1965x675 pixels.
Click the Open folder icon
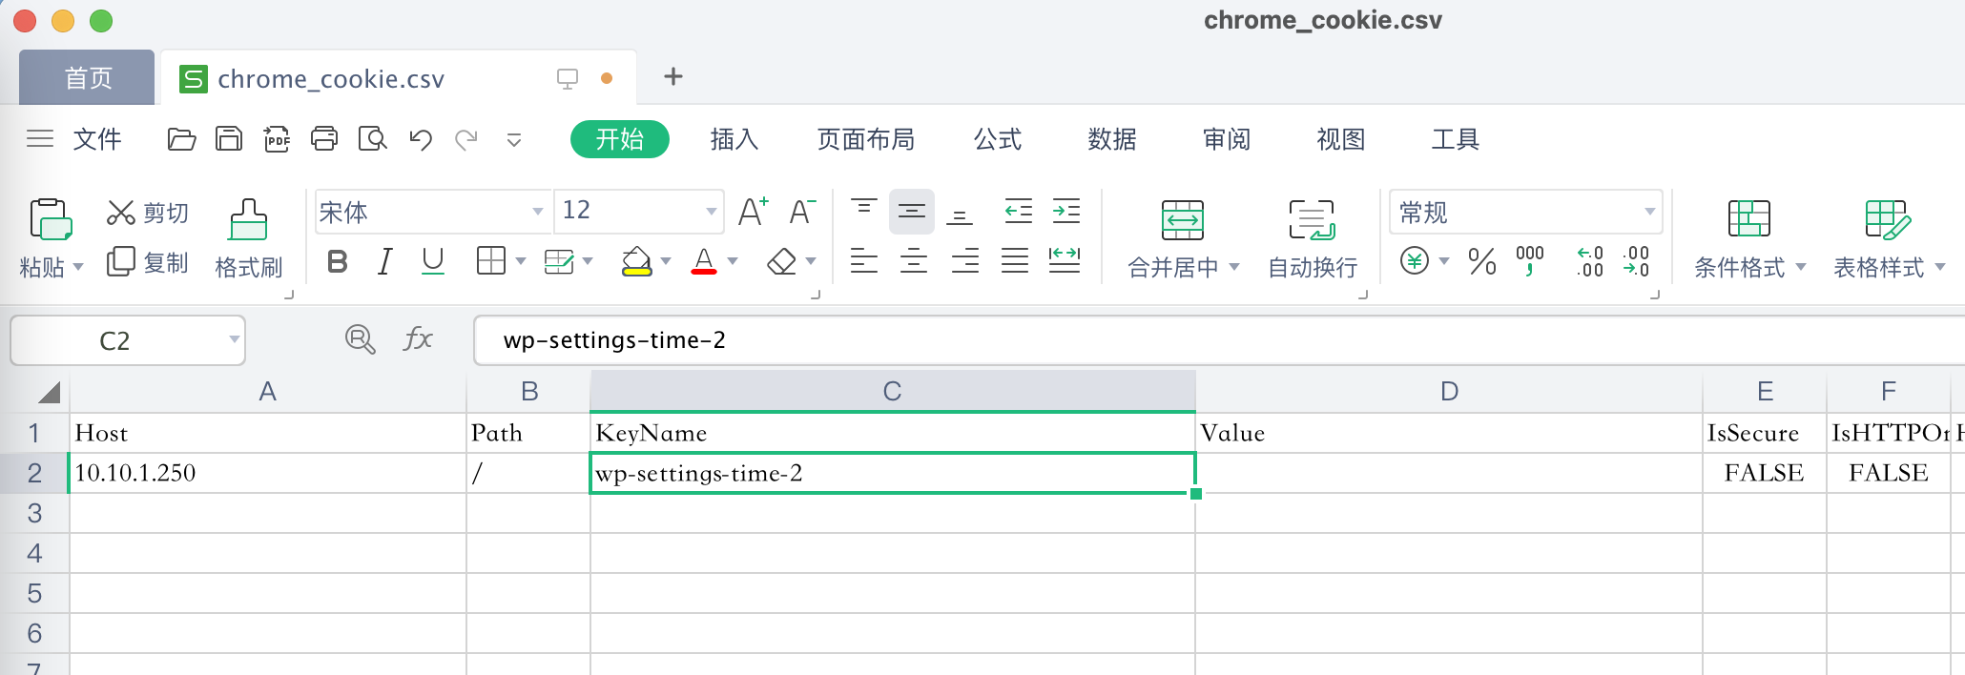[181, 139]
